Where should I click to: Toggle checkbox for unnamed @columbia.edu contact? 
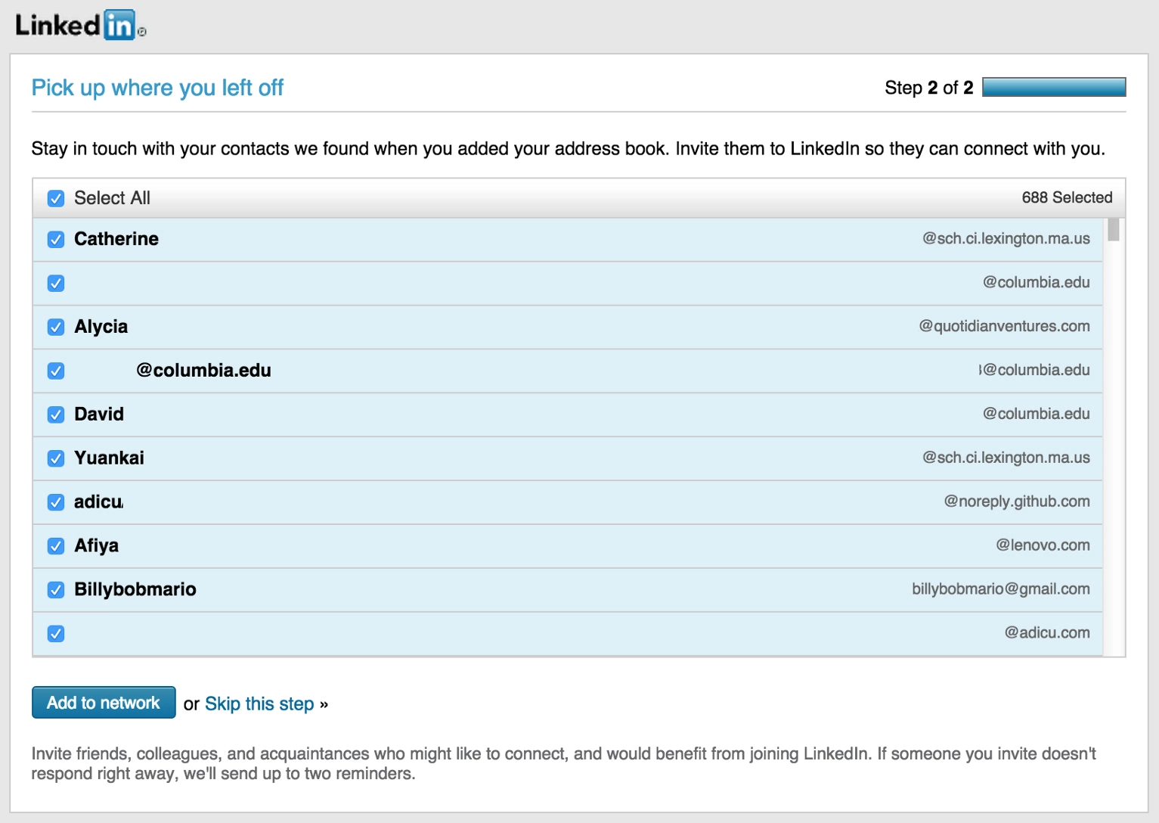(x=56, y=283)
